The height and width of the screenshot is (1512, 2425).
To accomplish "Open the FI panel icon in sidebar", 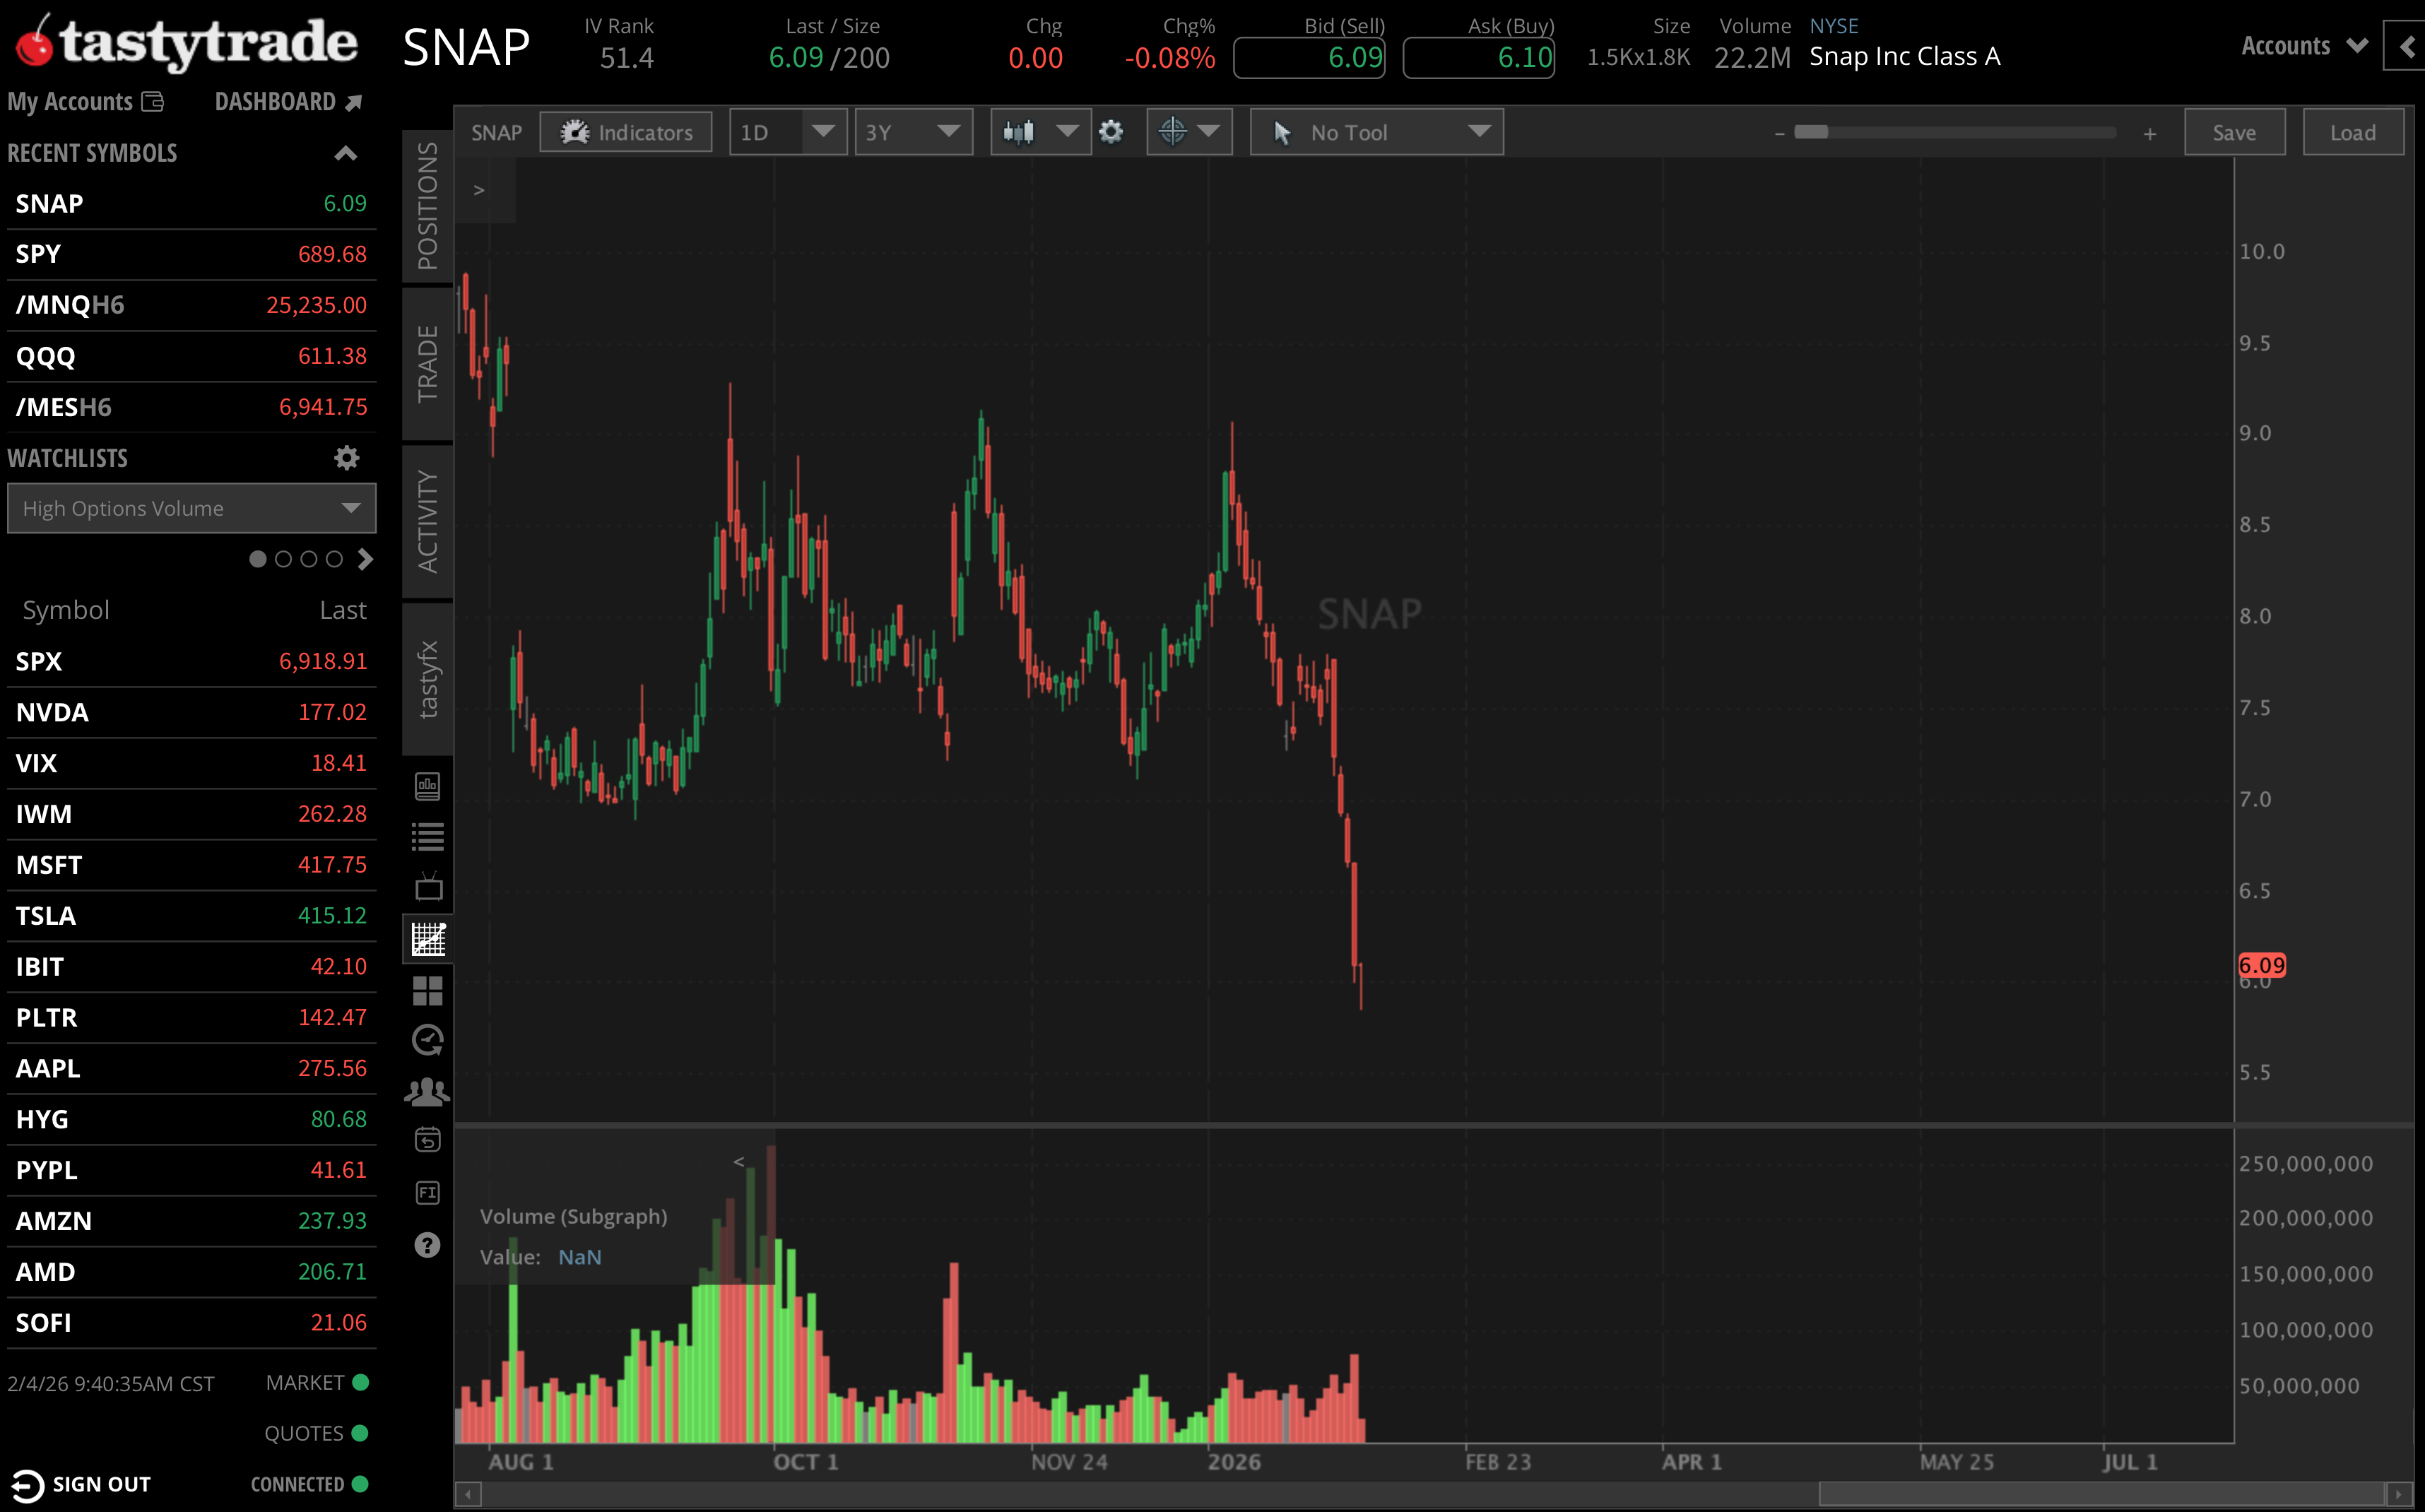I will (427, 1192).
